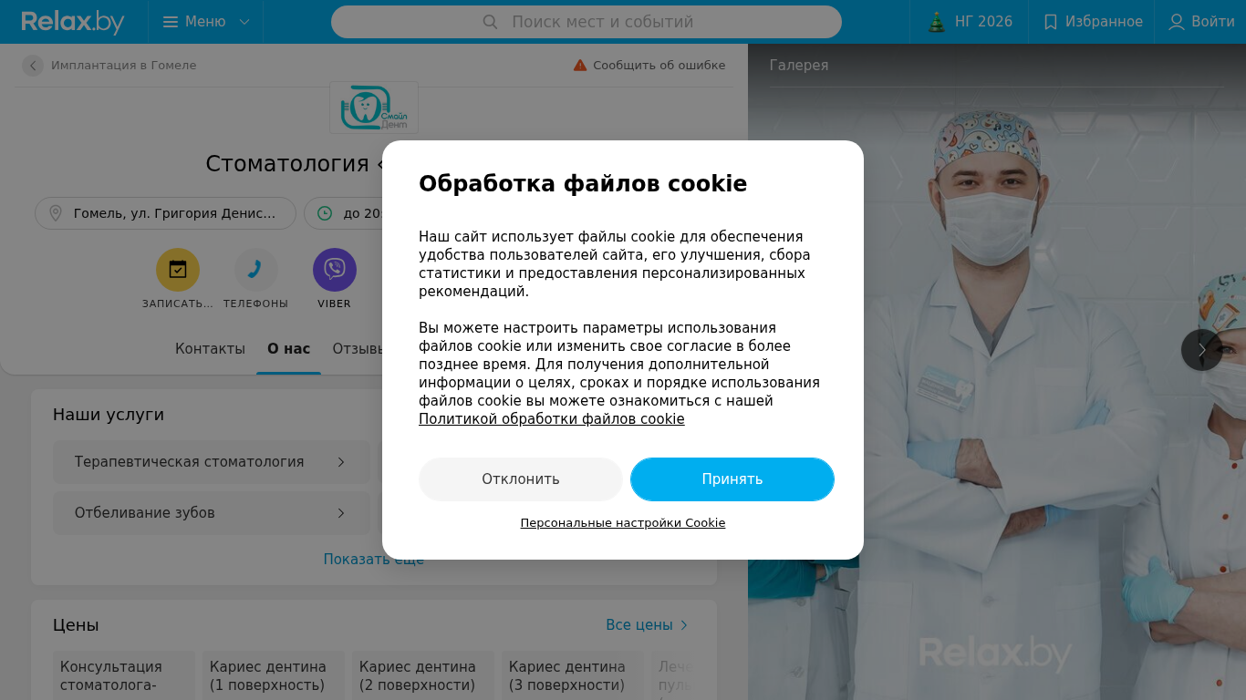This screenshot has width=1246, height=700.
Task: Click the Relax.by logo
Action: click(73, 22)
